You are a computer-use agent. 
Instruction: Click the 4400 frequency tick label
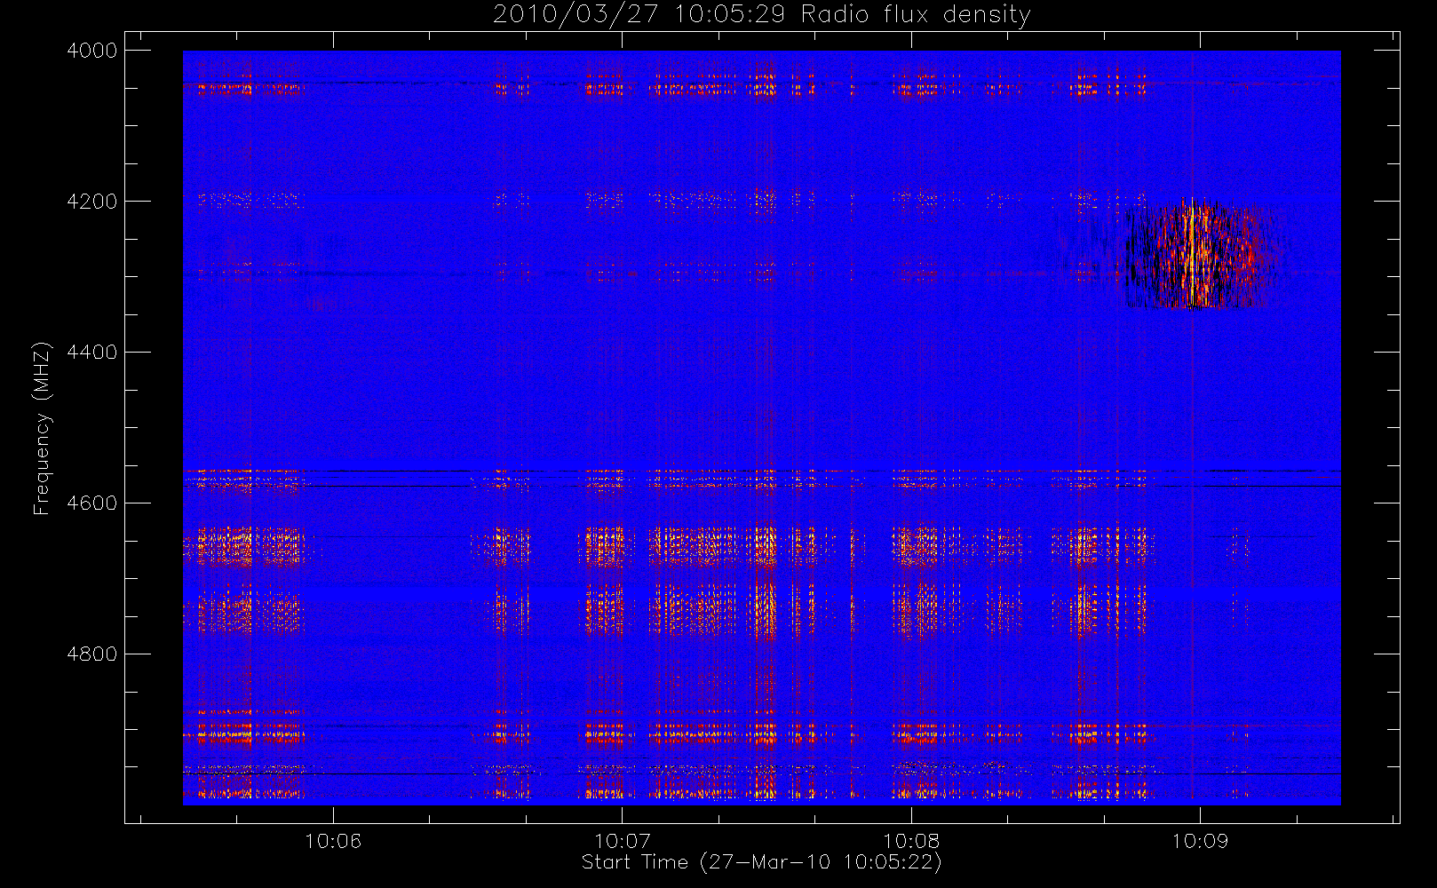pyautogui.click(x=92, y=353)
